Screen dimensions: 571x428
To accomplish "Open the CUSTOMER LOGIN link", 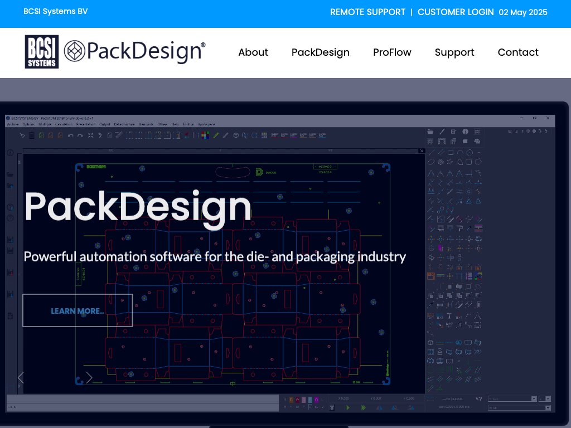I will pyautogui.click(x=456, y=12).
